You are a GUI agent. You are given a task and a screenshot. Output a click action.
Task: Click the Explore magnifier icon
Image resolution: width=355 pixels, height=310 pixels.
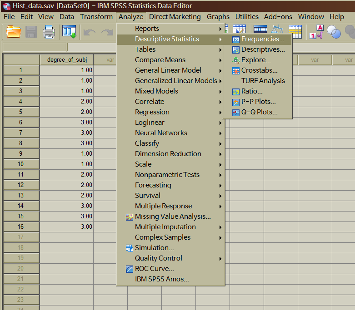point(236,60)
